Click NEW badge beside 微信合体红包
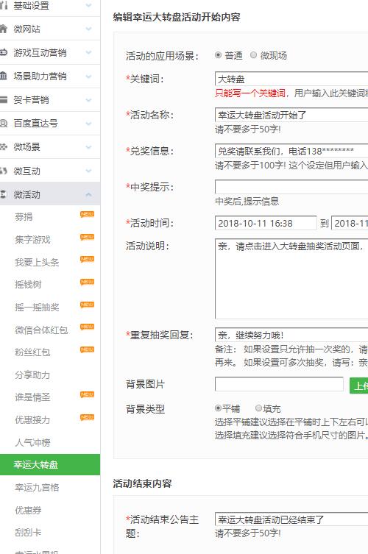The image size is (368, 554). click(x=87, y=327)
